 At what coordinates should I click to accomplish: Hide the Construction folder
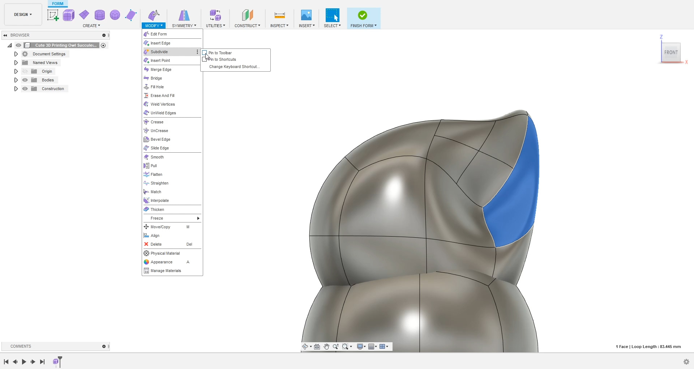(x=25, y=89)
